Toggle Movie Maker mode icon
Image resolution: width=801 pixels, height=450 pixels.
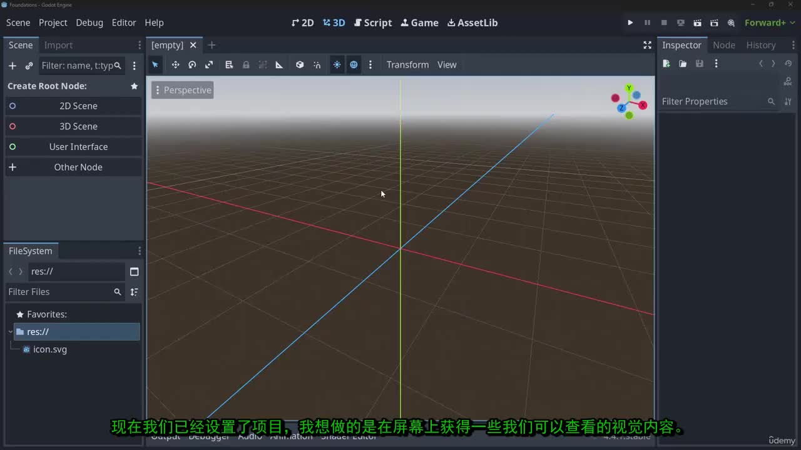click(x=731, y=22)
